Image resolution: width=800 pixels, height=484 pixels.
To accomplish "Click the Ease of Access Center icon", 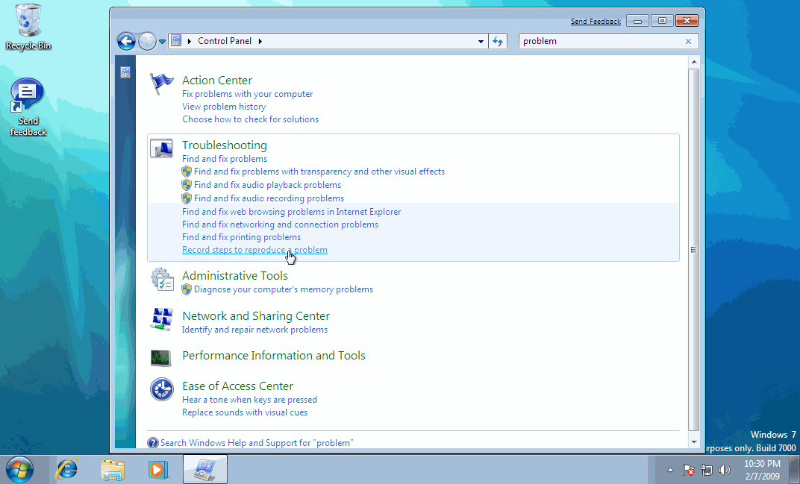I will tap(162, 389).
